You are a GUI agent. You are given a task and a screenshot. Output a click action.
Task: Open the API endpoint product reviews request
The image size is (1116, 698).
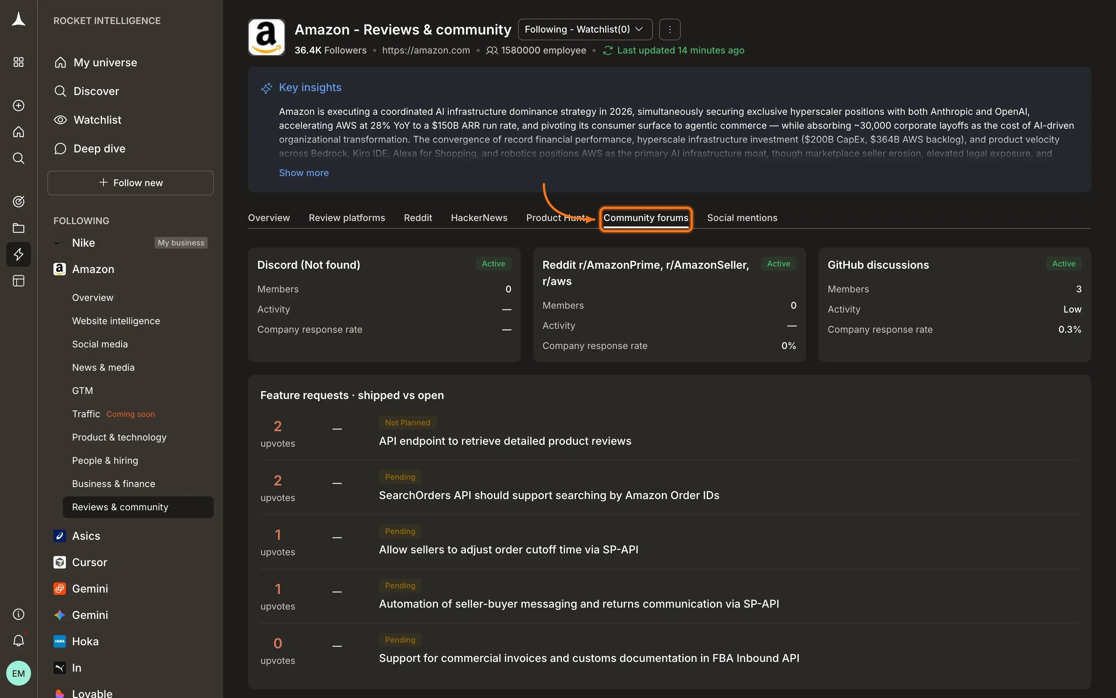coord(505,441)
